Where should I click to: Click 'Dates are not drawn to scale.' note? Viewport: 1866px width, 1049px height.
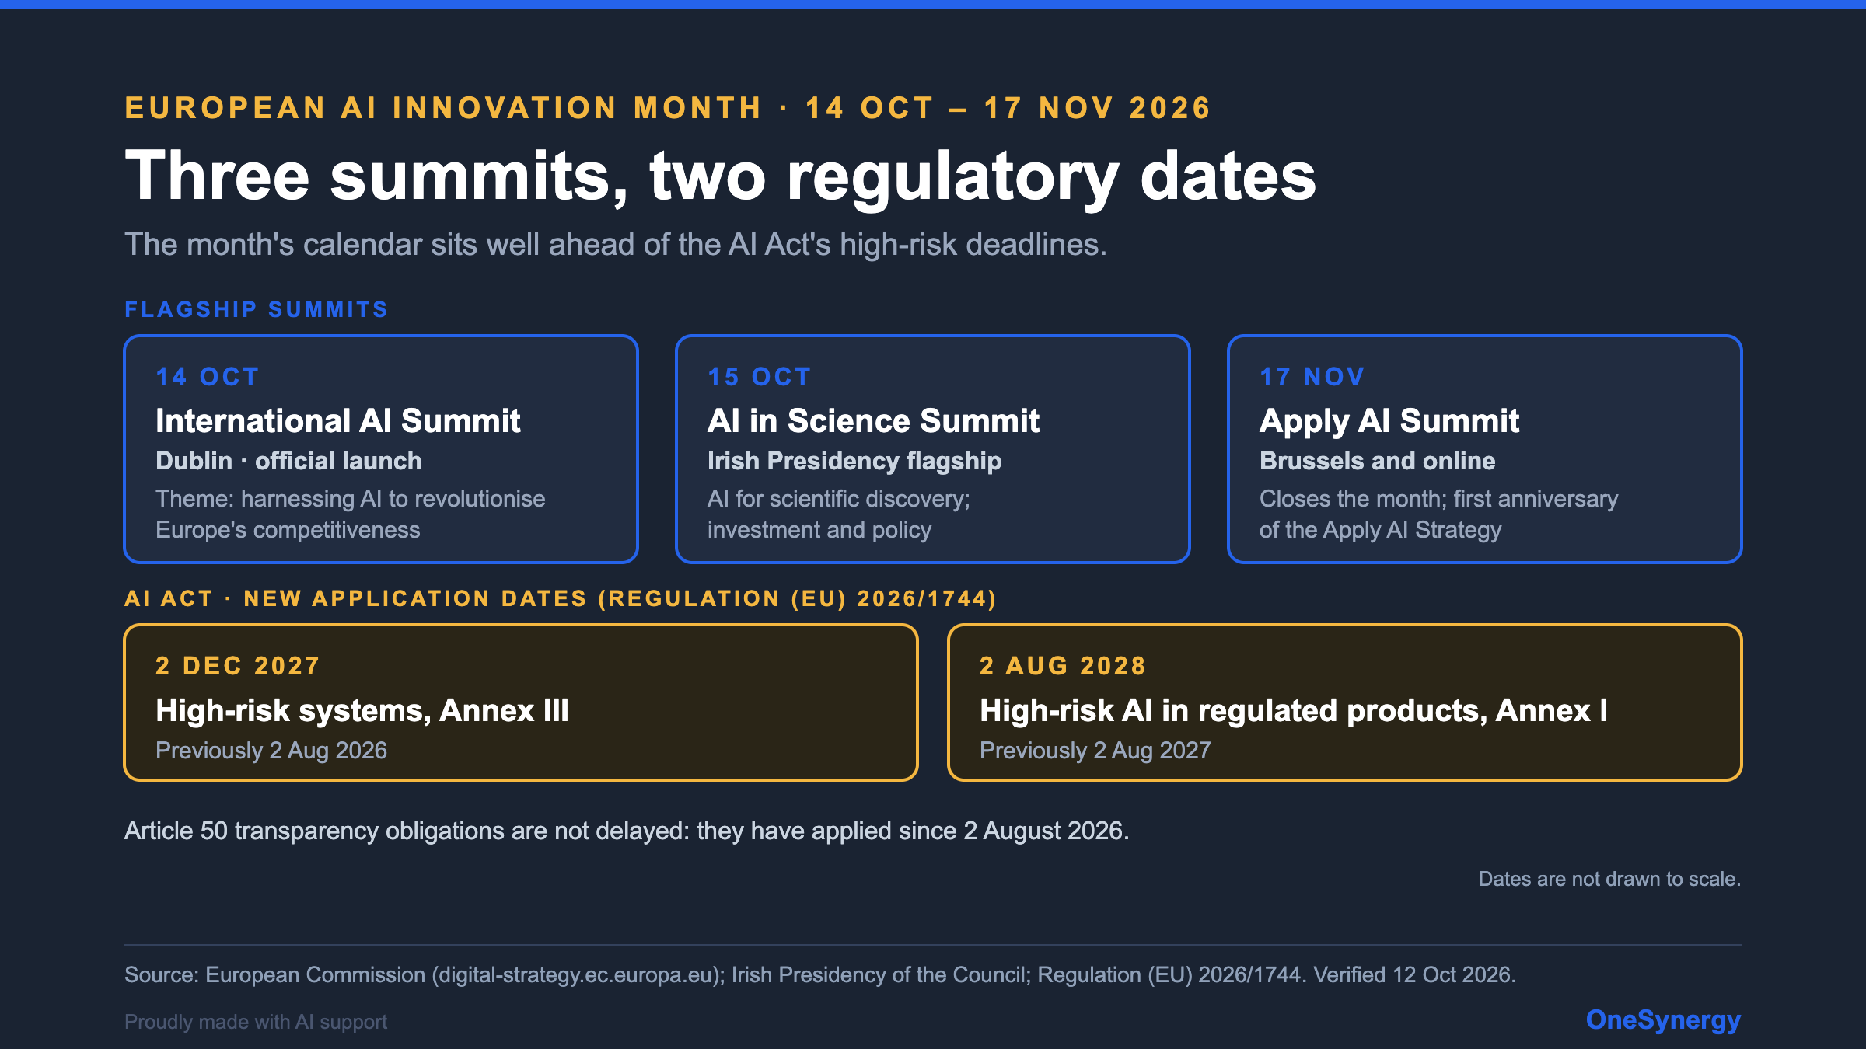(x=1609, y=879)
